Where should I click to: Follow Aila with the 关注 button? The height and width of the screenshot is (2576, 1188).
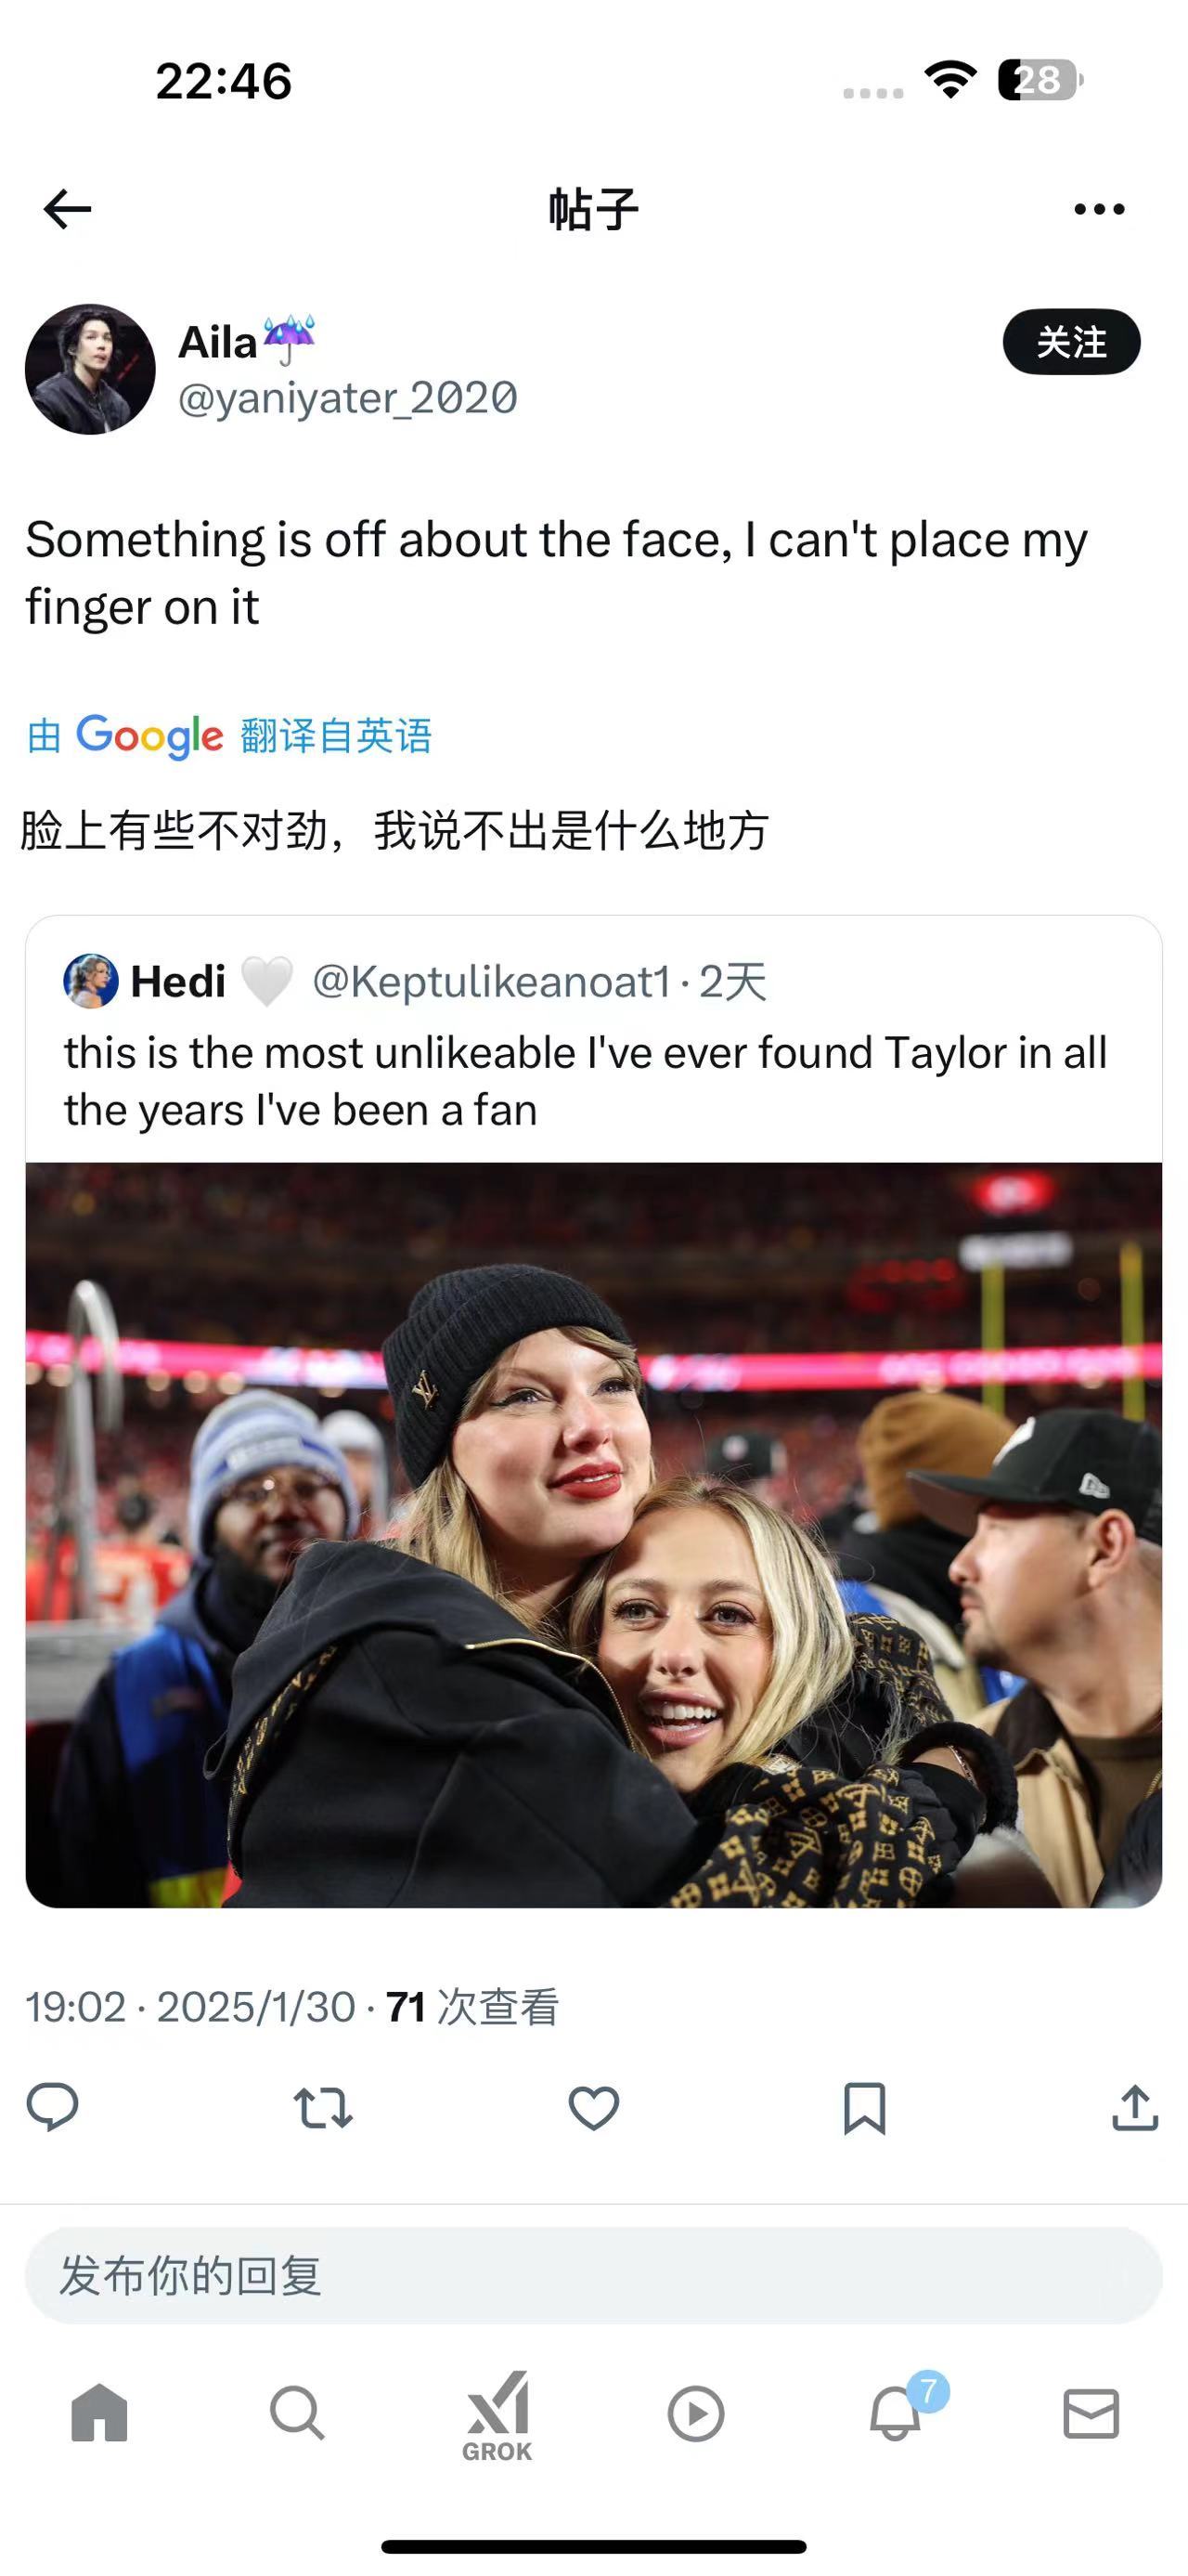click(1071, 342)
